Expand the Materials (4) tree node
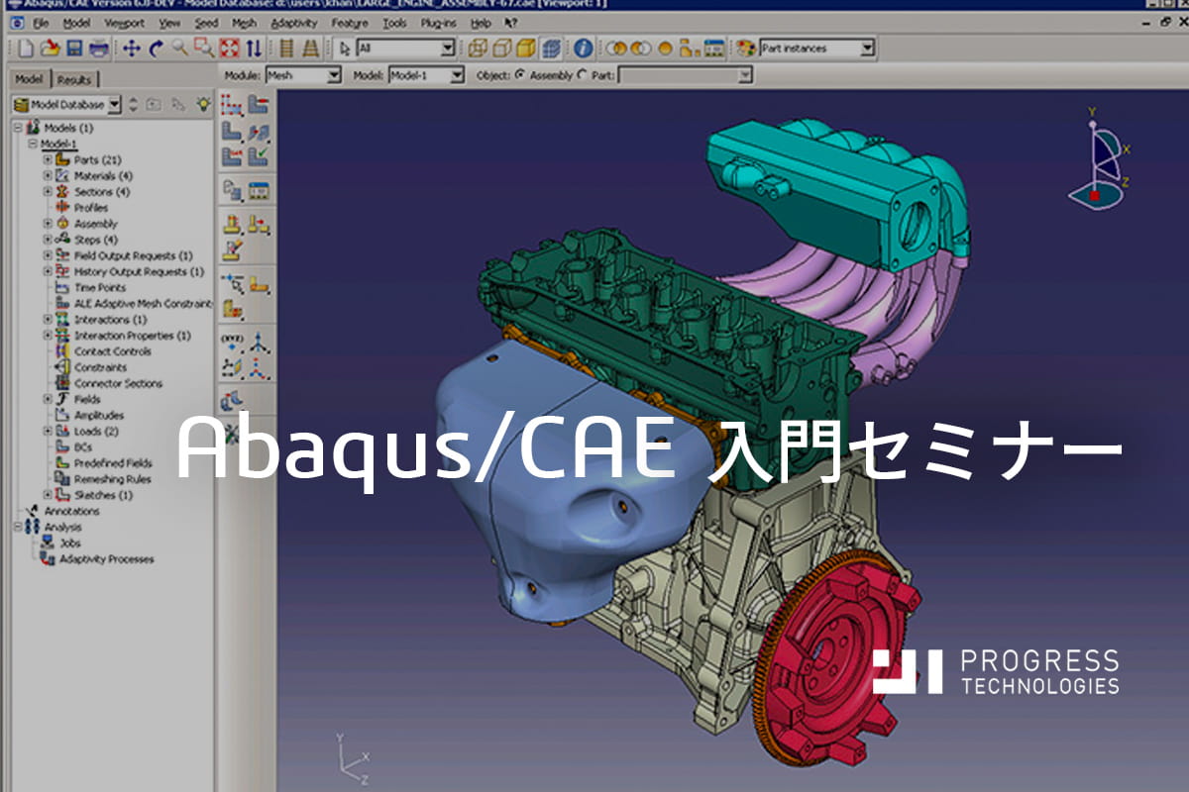This screenshot has height=792, width=1189. coord(48,175)
